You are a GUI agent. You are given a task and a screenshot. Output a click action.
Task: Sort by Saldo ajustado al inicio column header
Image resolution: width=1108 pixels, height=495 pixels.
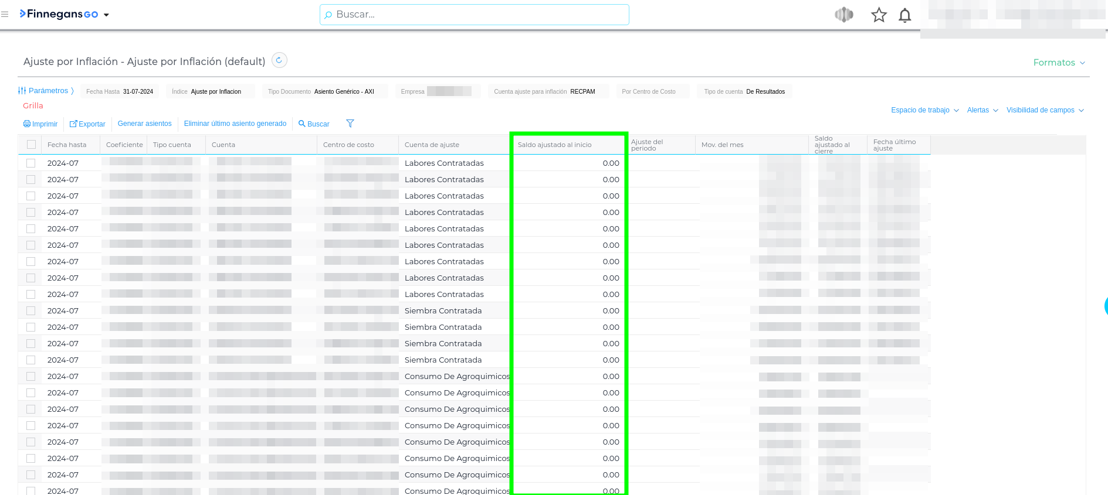click(554, 145)
